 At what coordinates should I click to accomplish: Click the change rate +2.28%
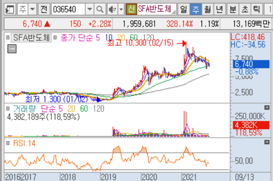click(100, 24)
